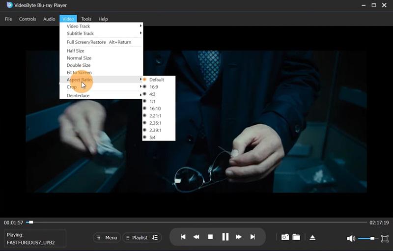Choose Full Screen/Restore from Video menu
This screenshot has height=251, width=393.
pyautogui.click(x=101, y=42)
